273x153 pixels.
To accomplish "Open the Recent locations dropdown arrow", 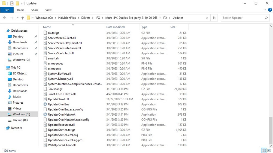I will (x=17, y=18).
